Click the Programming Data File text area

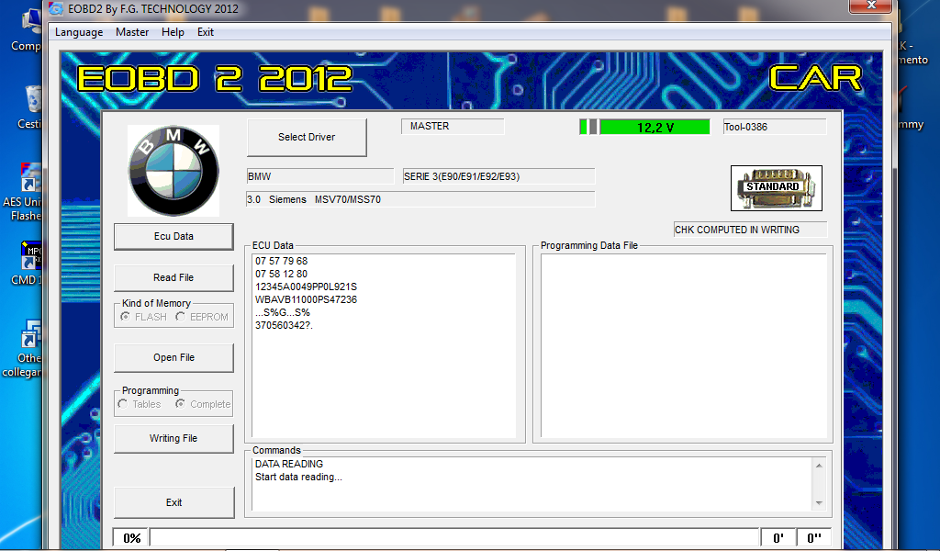point(683,346)
